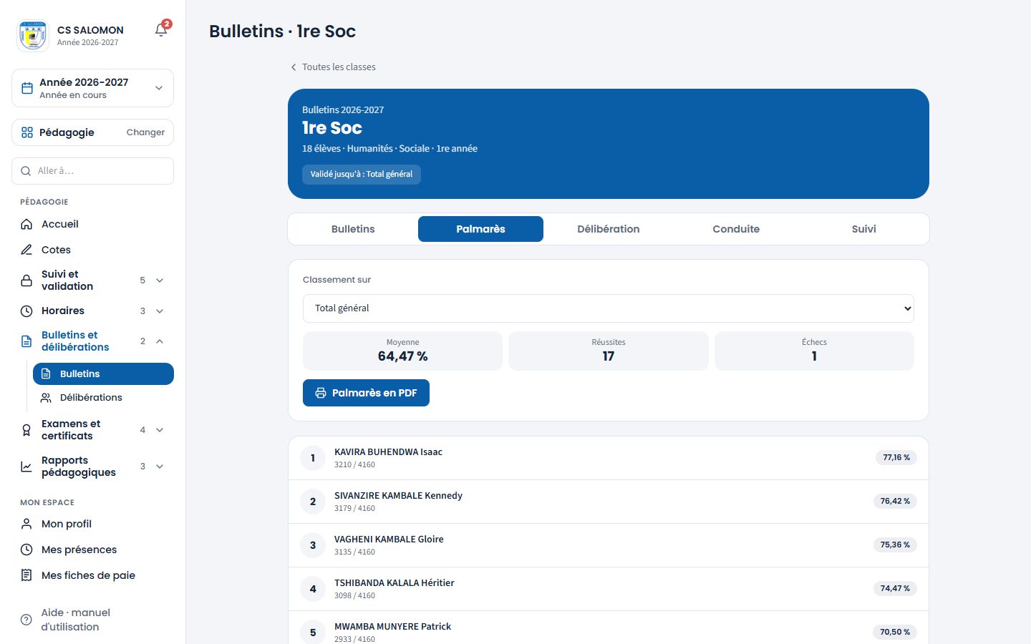
Task: Click Changer next to Pédagogie
Action: (145, 132)
